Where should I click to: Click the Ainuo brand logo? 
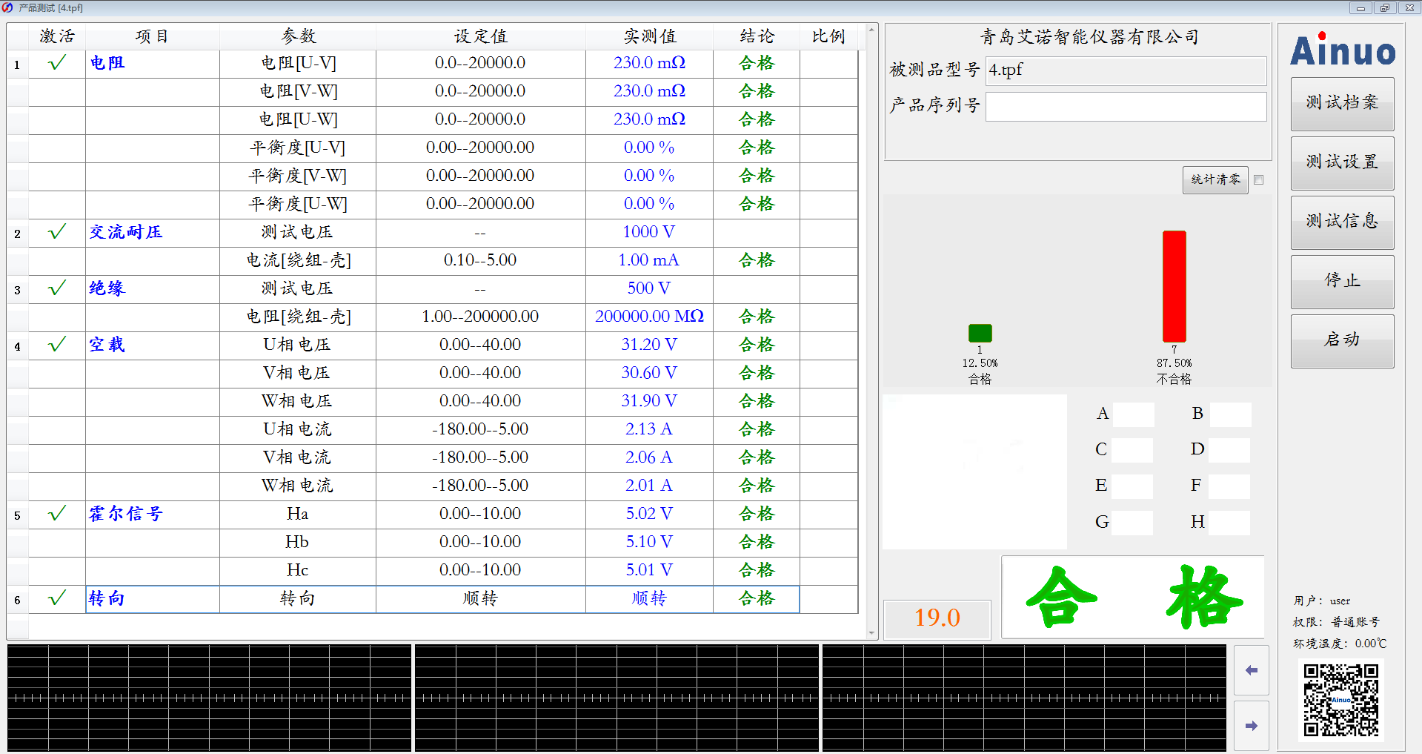pyautogui.click(x=1342, y=52)
